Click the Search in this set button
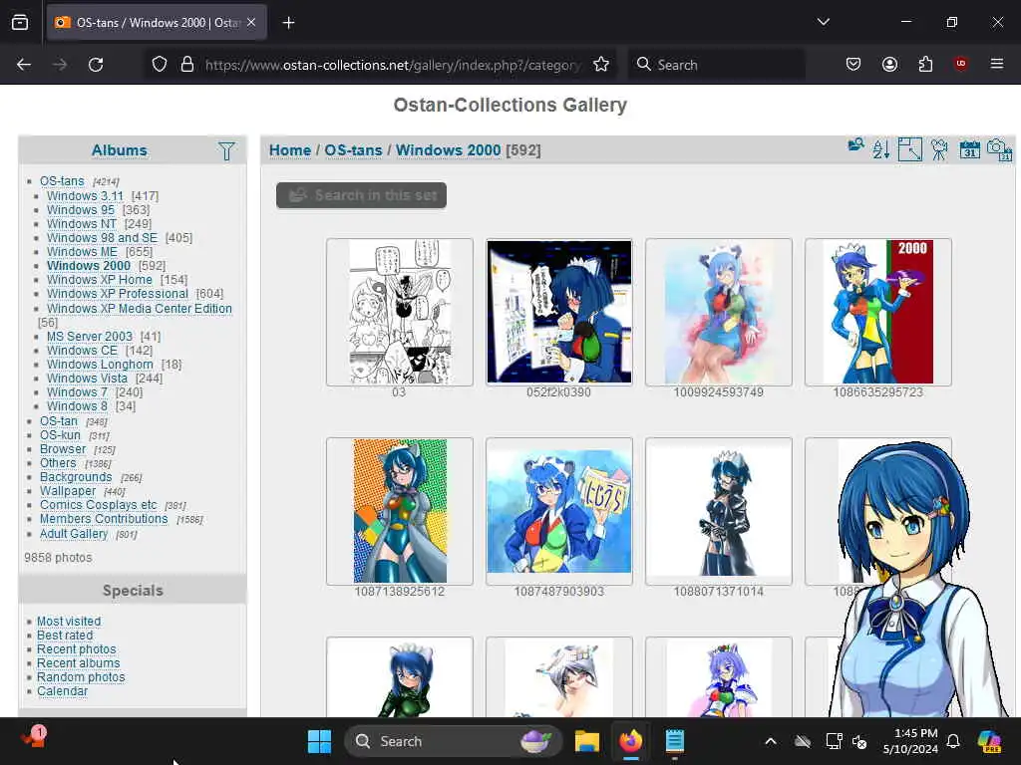The height and width of the screenshot is (765, 1021). click(x=361, y=195)
